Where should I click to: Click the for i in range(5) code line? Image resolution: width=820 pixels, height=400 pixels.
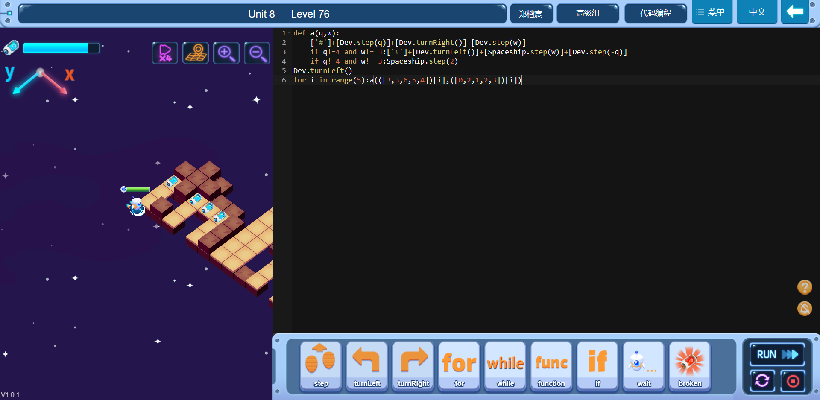pos(407,80)
